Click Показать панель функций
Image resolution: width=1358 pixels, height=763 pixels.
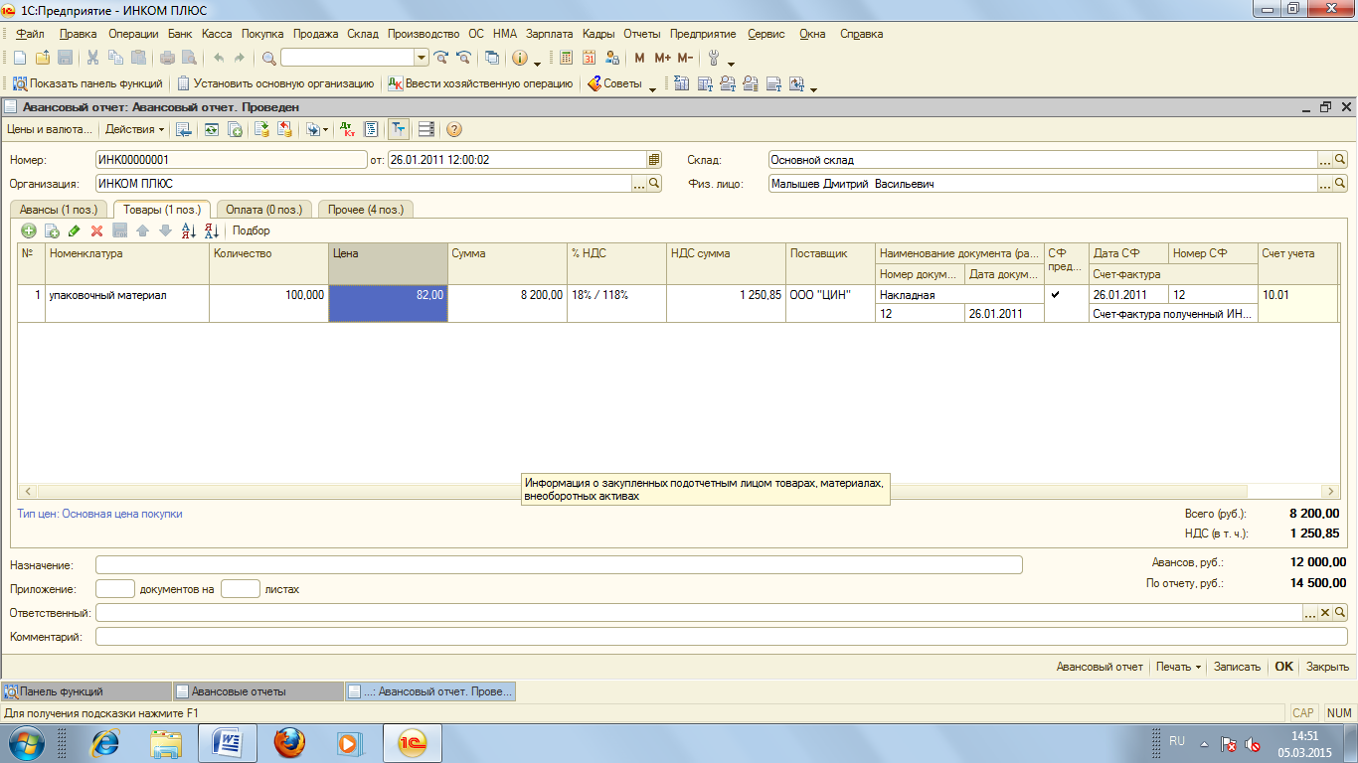(x=87, y=83)
